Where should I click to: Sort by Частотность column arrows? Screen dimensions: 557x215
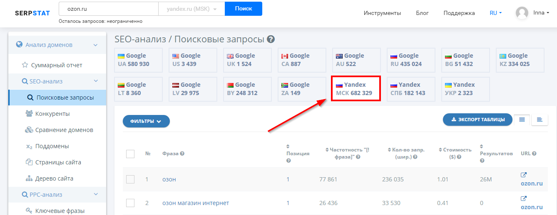[327, 150]
